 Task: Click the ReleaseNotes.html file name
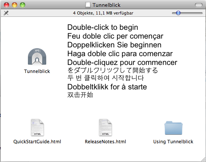click(105, 142)
